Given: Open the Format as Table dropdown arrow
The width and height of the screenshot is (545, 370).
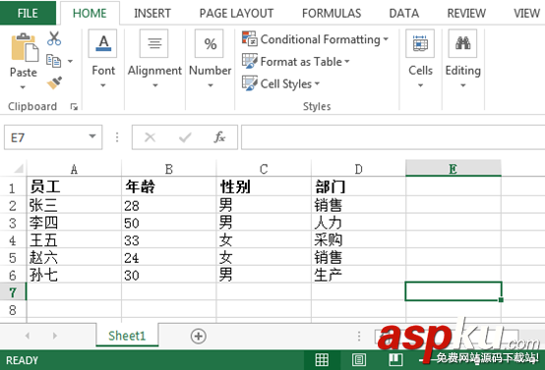Looking at the screenshot, I should (347, 62).
